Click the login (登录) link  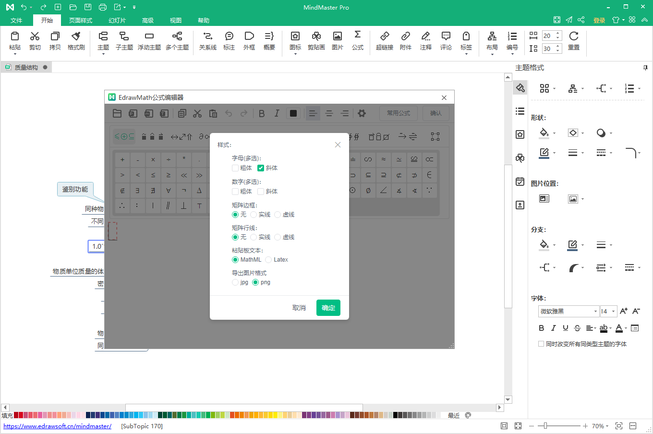[599, 20]
